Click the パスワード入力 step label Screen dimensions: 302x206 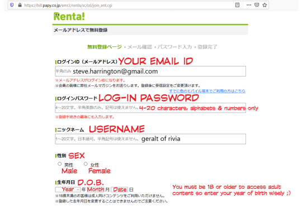pyautogui.click(x=174, y=47)
